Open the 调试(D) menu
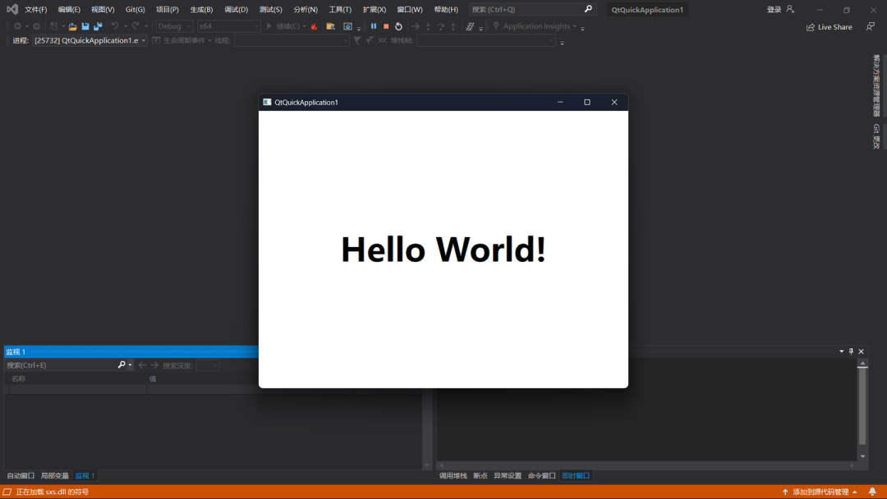 (x=236, y=10)
